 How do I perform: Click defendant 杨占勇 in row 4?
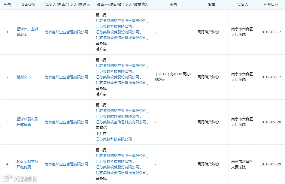click(101, 150)
